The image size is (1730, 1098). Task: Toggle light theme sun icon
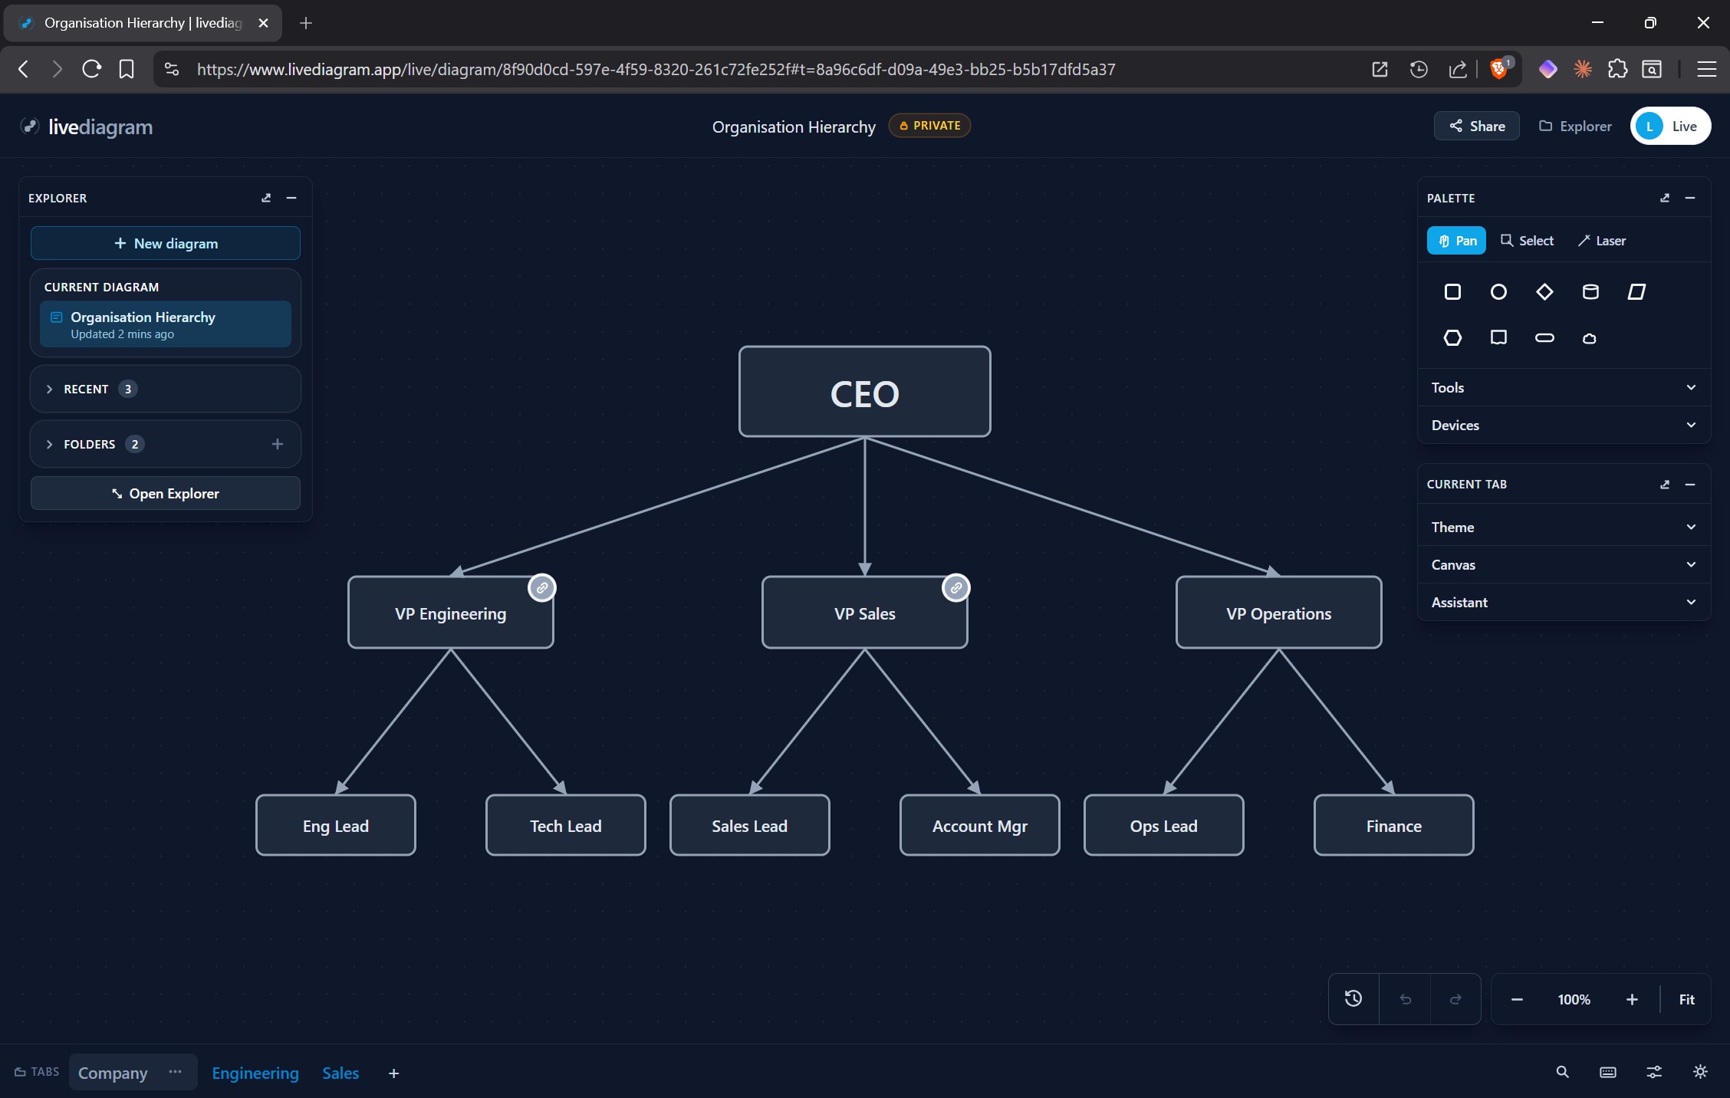tap(1700, 1072)
